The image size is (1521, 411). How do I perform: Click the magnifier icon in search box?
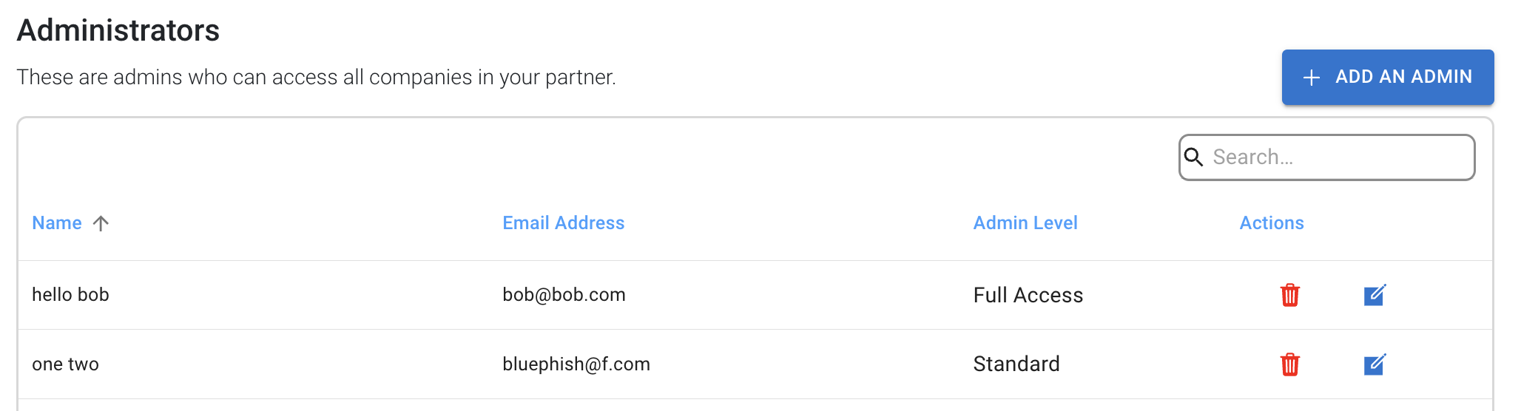pyautogui.click(x=1193, y=157)
